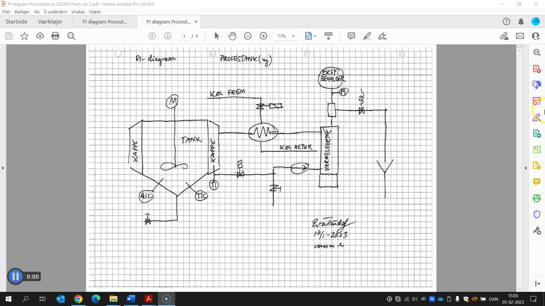Screen dimensions: 545x306
Task: Open the Organize Pages tool
Action: (x=536, y=149)
